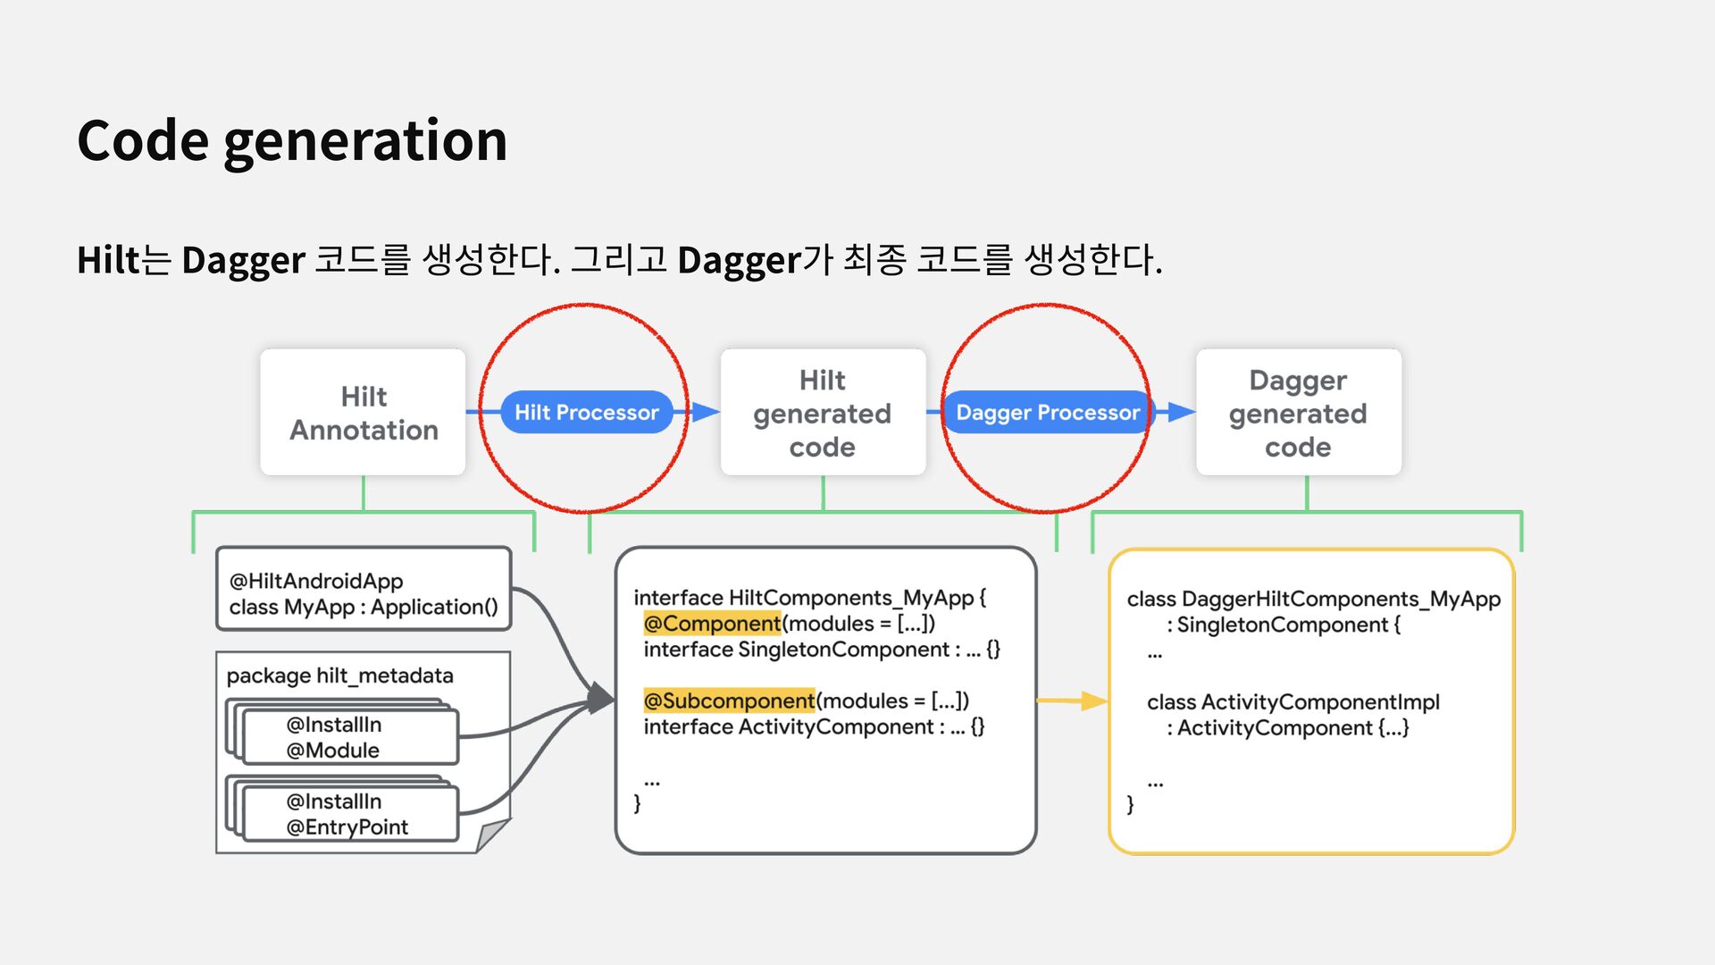Click the highlighted @Subcomponent annotation
This screenshot has height=965, width=1715.
tap(729, 701)
